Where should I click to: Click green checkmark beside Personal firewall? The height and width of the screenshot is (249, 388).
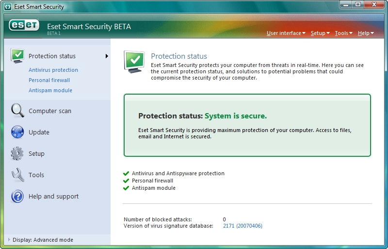[127, 181]
